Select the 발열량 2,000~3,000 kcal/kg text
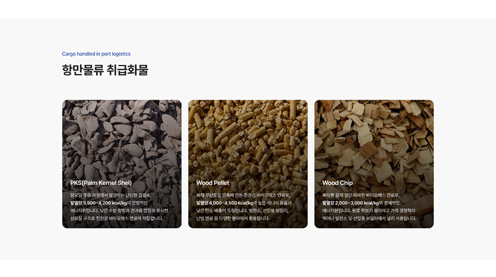The width and height of the screenshot is (496, 277). (350, 203)
